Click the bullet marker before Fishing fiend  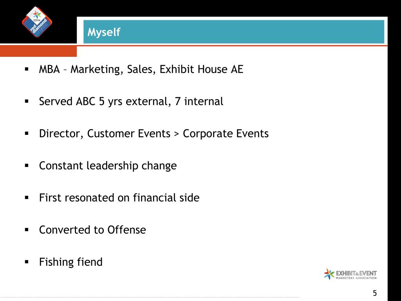[27, 262]
